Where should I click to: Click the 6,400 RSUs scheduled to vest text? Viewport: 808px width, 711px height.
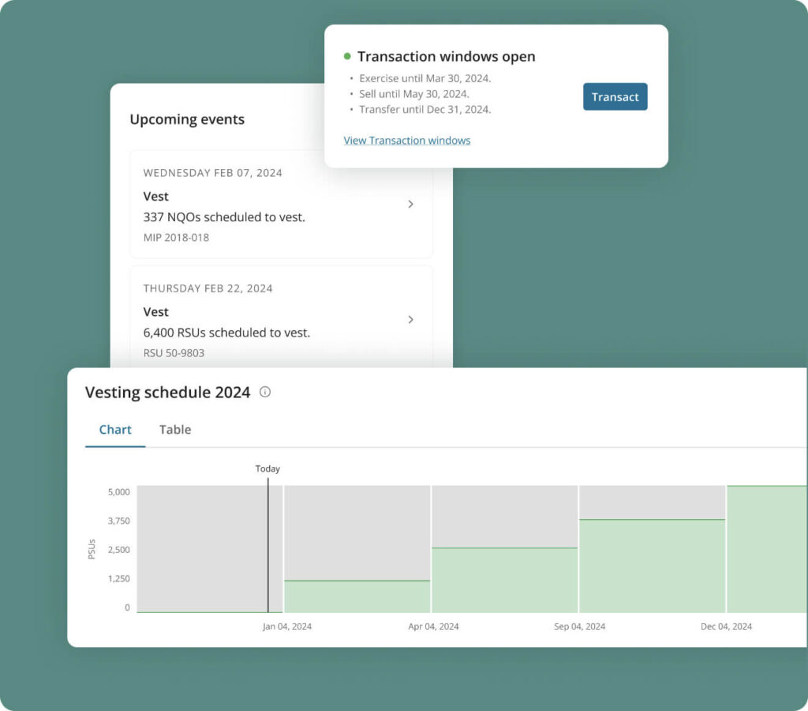[x=226, y=333]
